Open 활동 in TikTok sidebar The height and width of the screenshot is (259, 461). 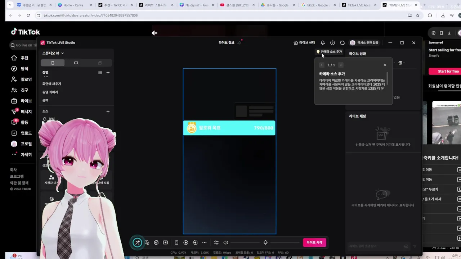click(20, 122)
